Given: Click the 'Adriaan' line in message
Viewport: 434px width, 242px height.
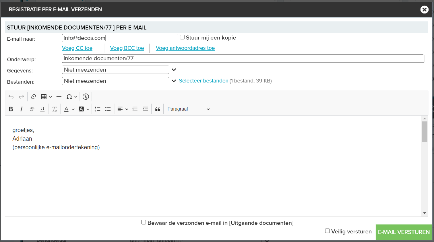Looking at the screenshot, I should point(22,139).
